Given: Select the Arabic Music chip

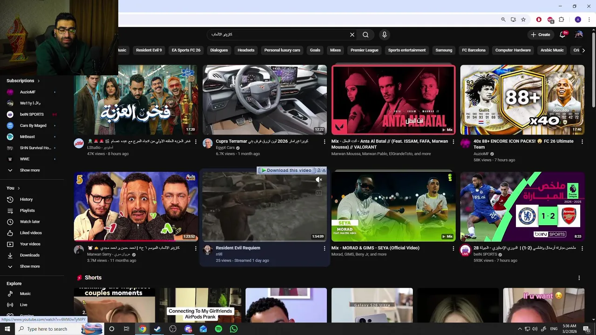Looking at the screenshot, I should click(552, 50).
